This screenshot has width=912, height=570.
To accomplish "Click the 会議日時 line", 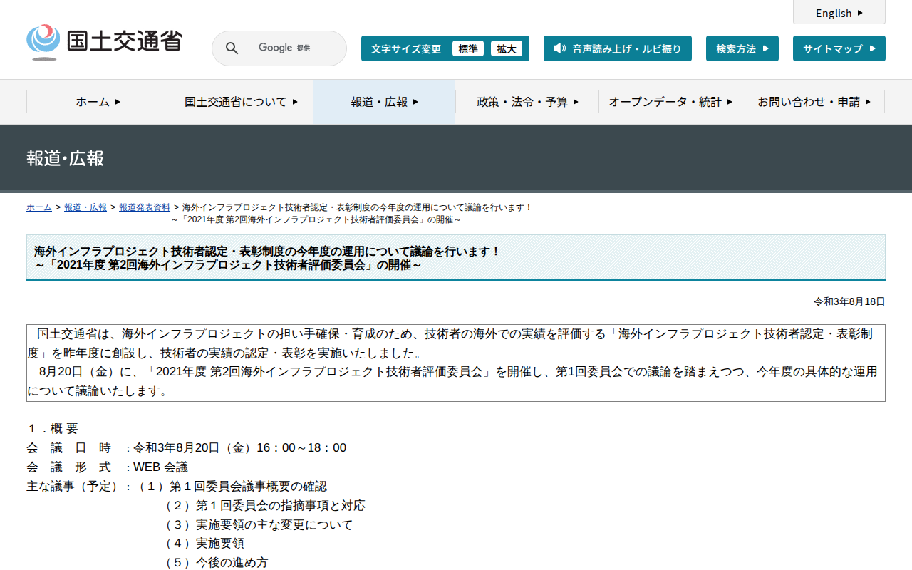I will [x=187, y=448].
